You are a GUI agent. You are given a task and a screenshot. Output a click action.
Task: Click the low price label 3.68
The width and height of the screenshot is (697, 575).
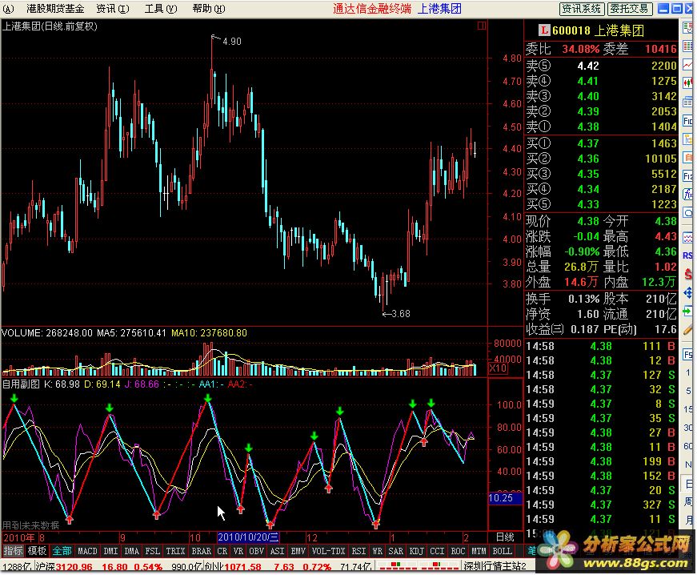pos(401,314)
